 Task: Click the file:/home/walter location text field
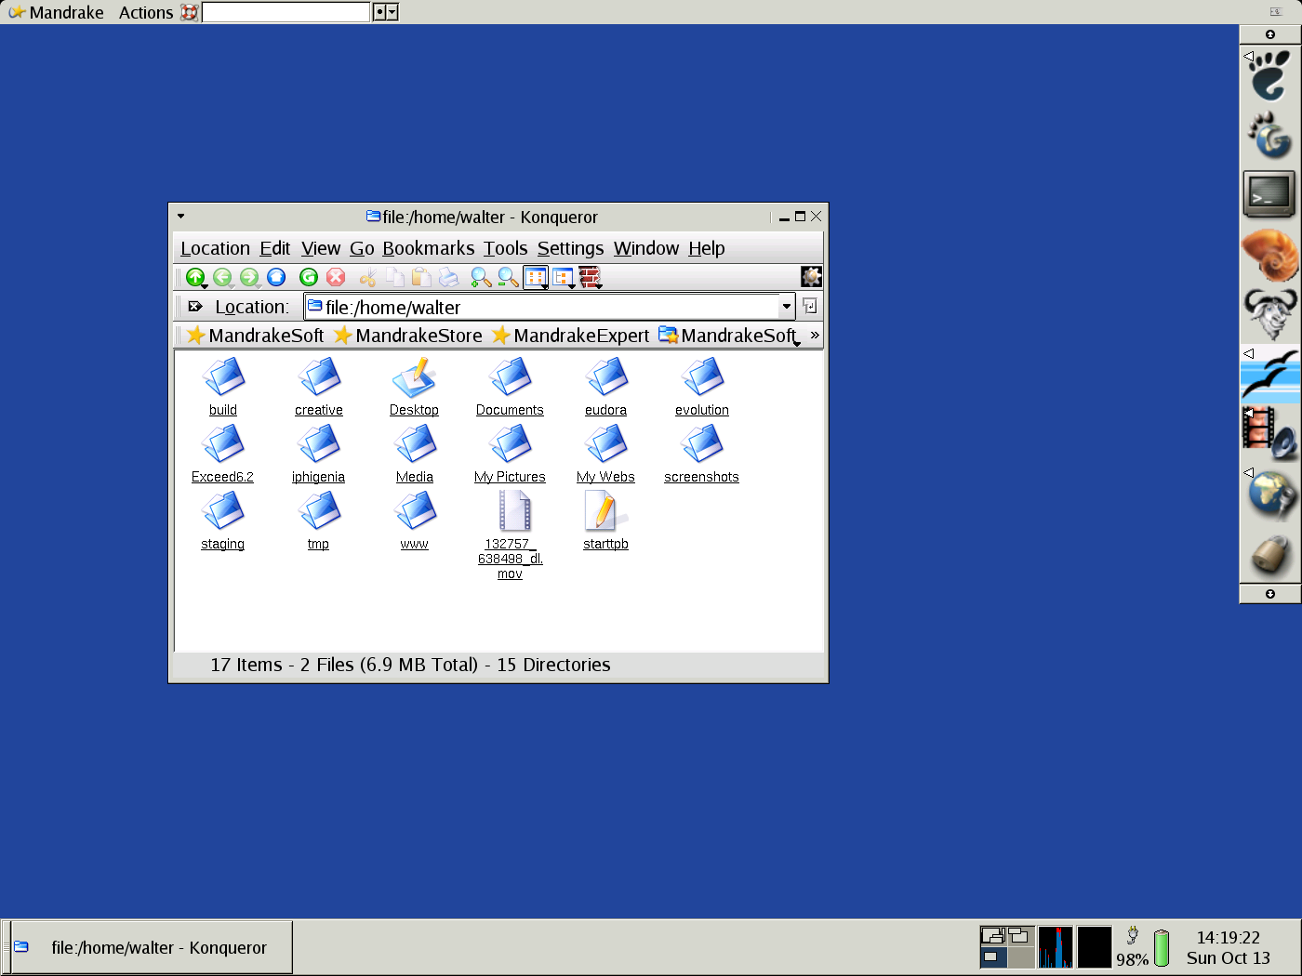[549, 307]
